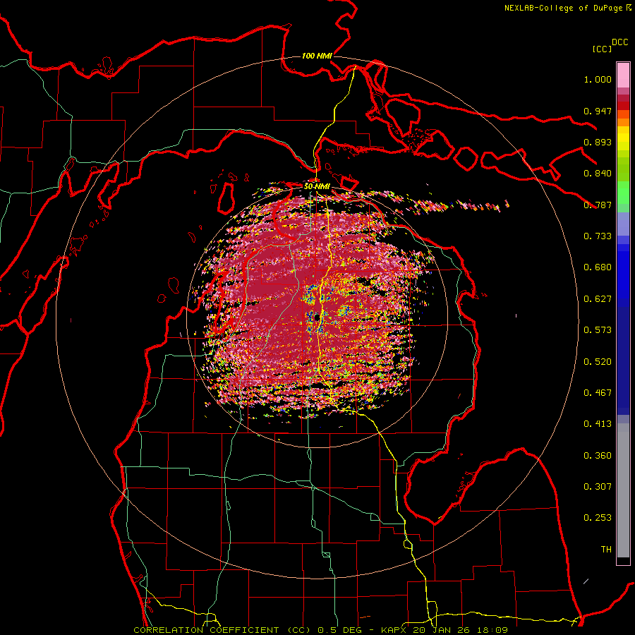635x635 pixels.
Task: Pick the bright green segment of the color bar
Action: tap(623, 193)
